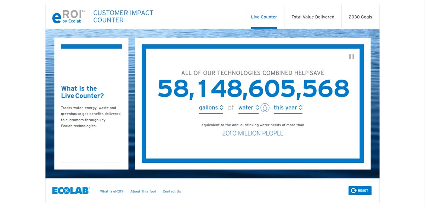Click the circular reset arrow icon
425x207 pixels.
[x=354, y=190]
